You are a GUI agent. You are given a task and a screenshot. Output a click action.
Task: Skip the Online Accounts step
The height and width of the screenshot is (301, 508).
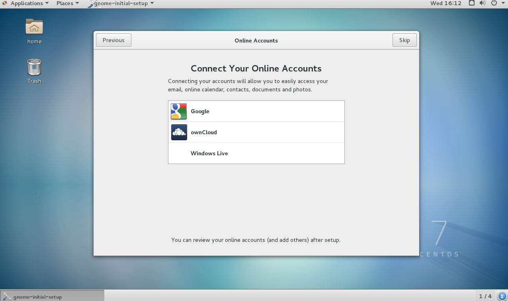coord(404,40)
